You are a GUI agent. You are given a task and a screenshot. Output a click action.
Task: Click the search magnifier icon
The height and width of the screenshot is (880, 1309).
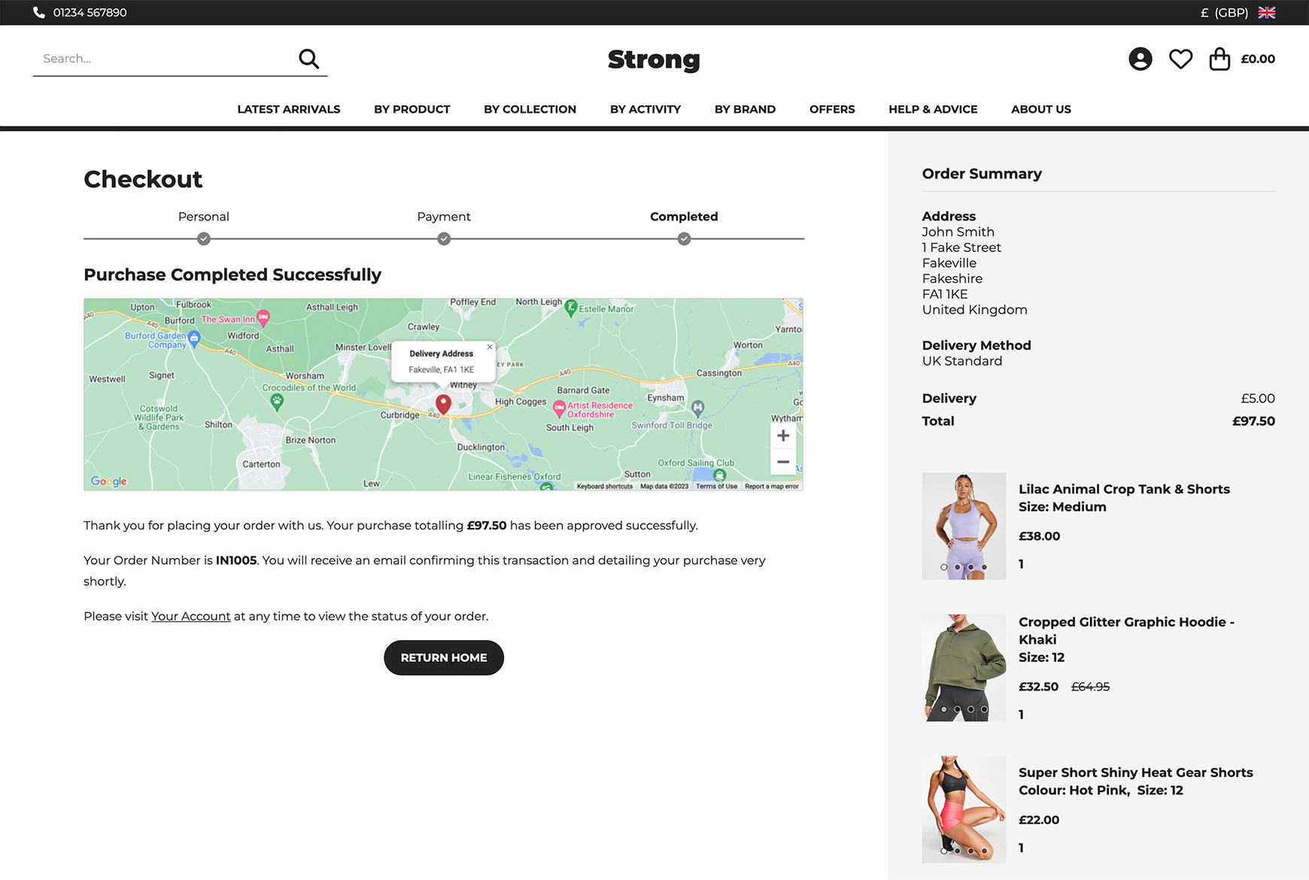point(308,59)
